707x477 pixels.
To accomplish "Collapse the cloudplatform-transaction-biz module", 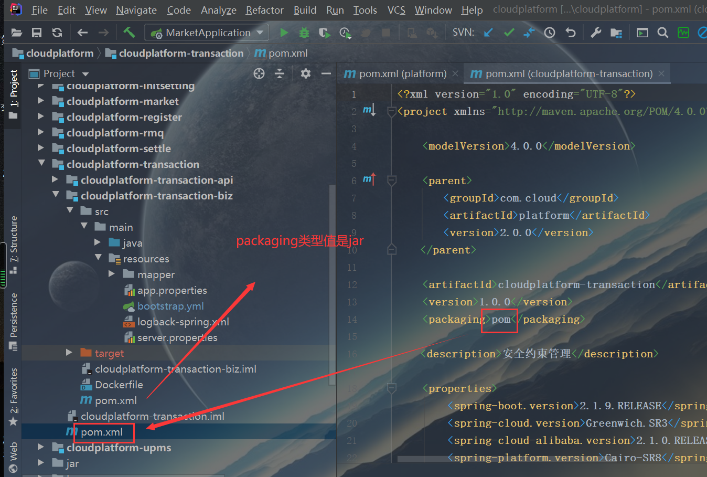I will coord(55,195).
